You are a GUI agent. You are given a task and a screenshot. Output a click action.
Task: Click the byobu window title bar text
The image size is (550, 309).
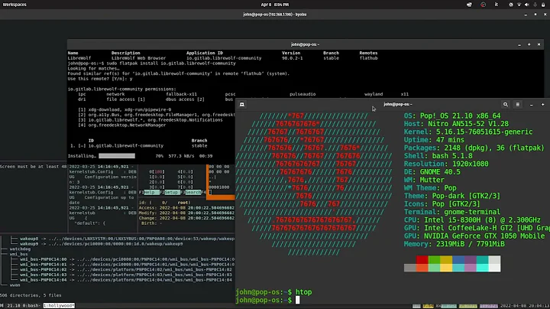click(x=275, y=15)
